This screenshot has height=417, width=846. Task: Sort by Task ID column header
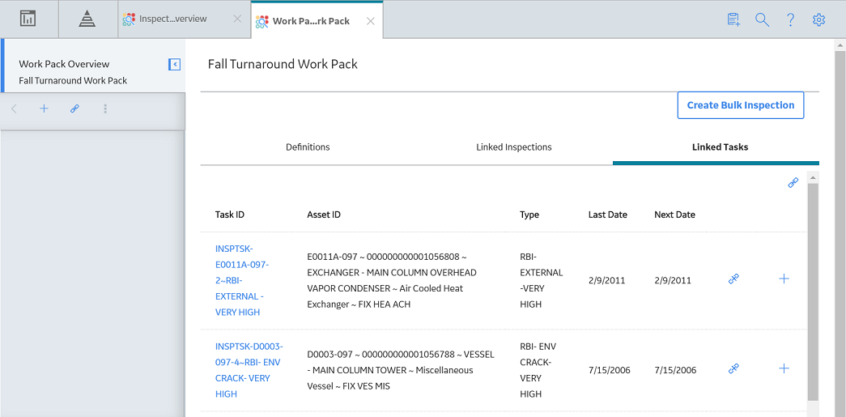point(230,215)
